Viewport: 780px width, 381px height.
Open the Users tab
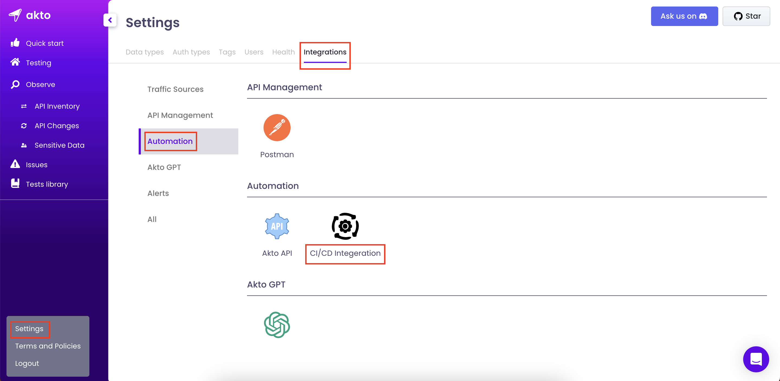[x=254, y=52]
